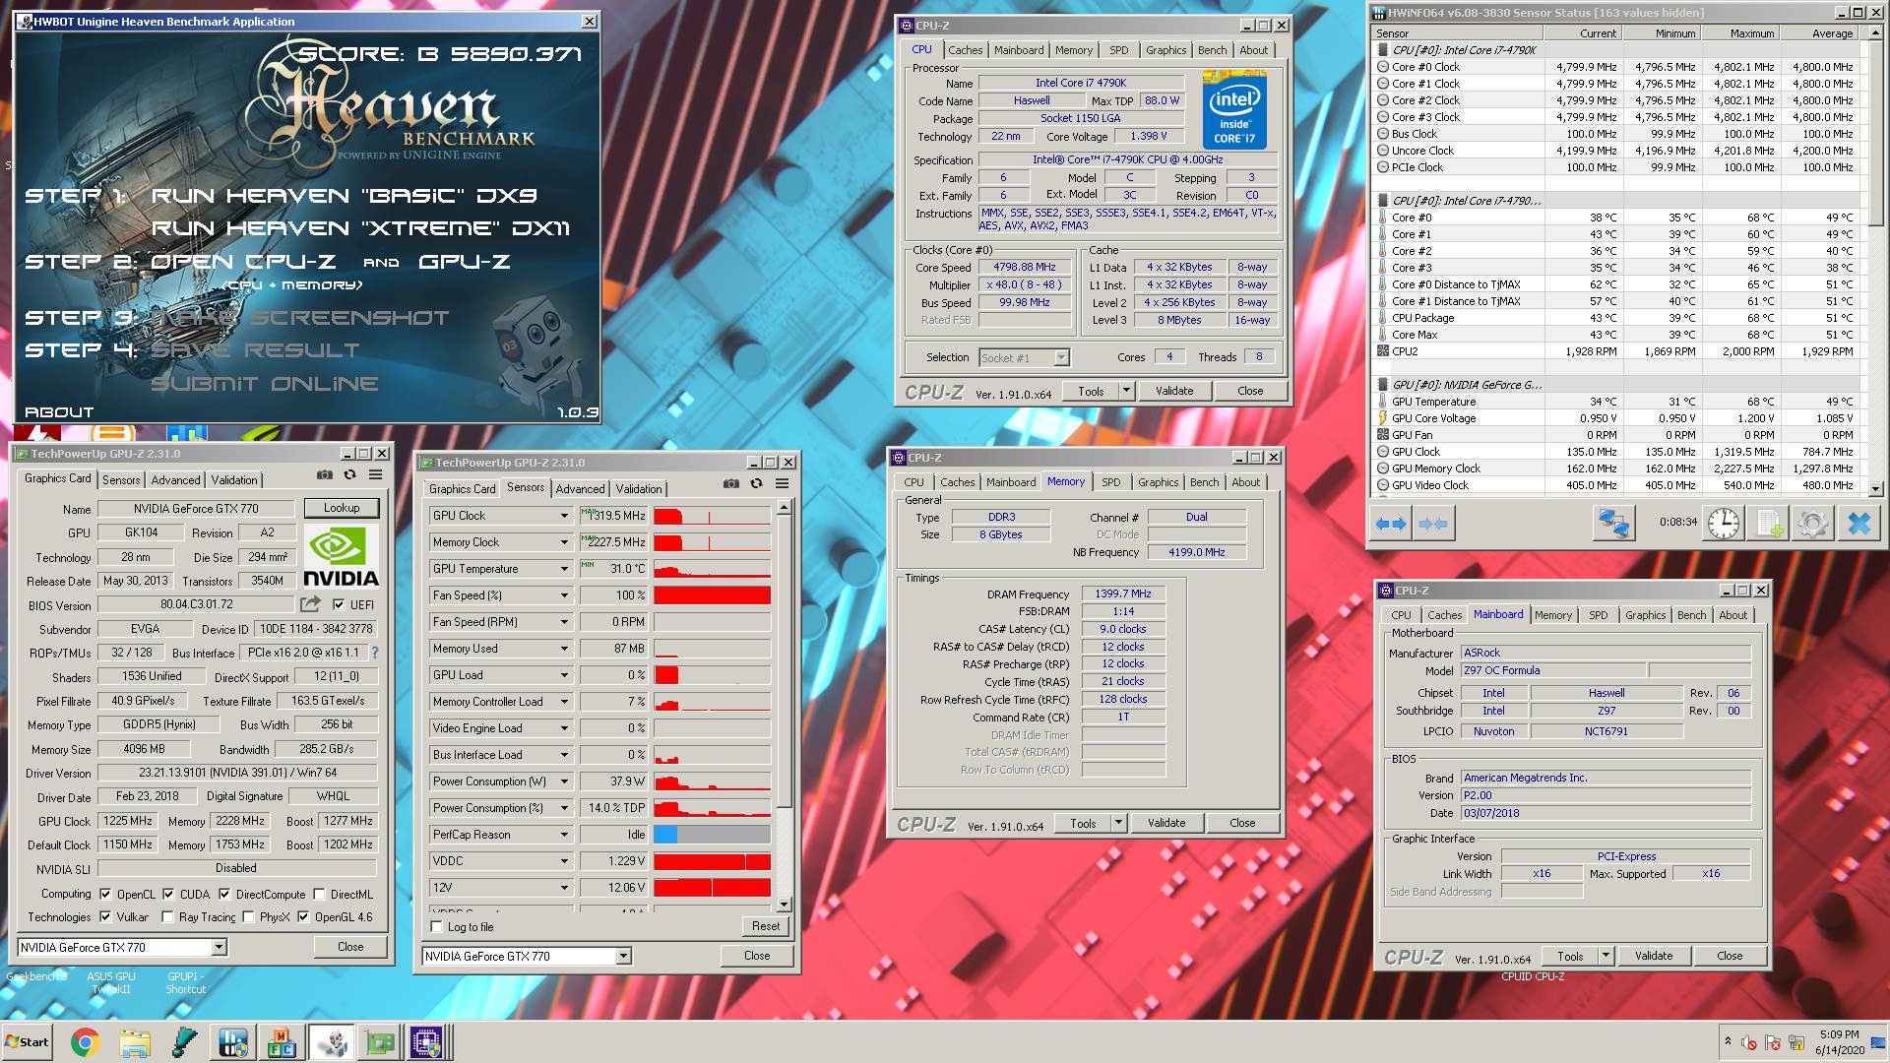Click HWiNFO logging document-plus icon
Screen dimensions: 1890x1063
click(1769, 524)
